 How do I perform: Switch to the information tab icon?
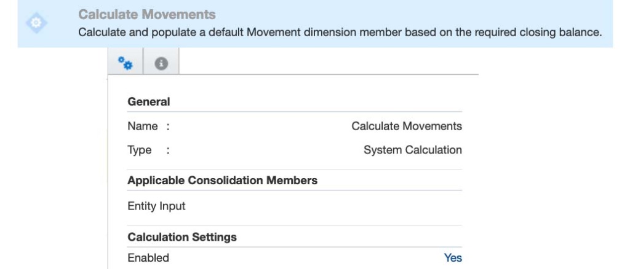point(161,63)
